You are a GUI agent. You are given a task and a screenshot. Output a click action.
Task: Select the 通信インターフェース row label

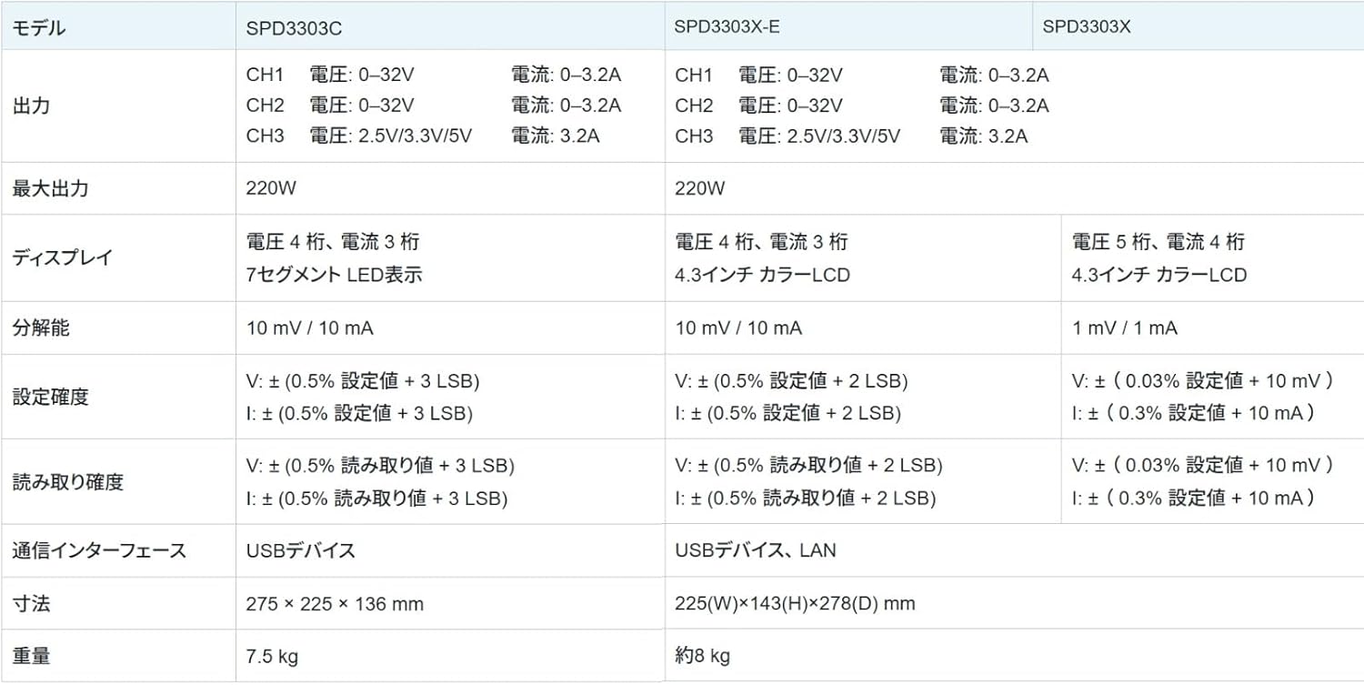pos(98,550)
